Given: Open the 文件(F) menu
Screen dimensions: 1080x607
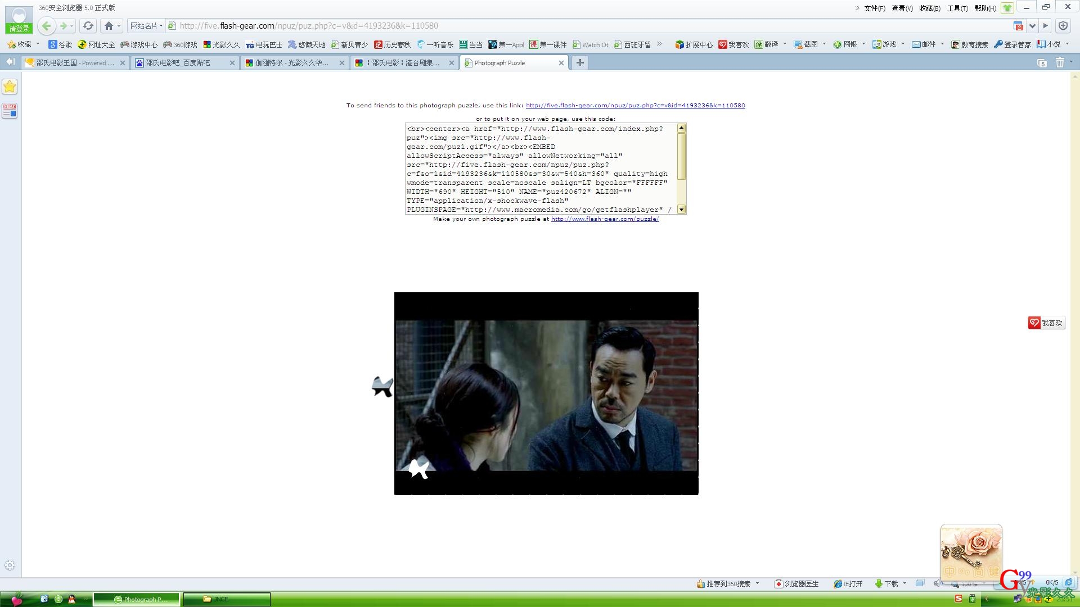Looking at the screenshot, I should point(875,8).
